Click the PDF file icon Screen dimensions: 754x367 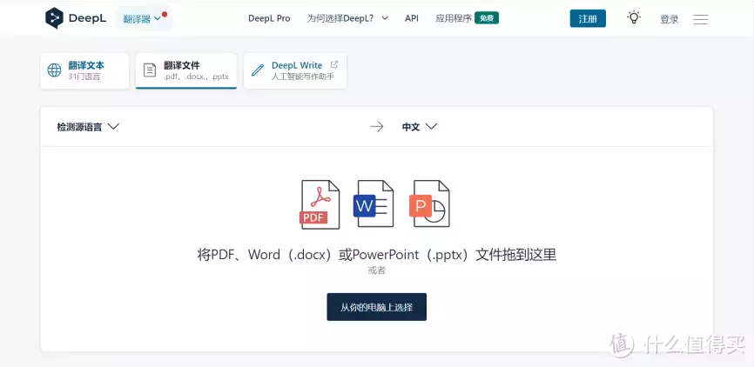320,204
